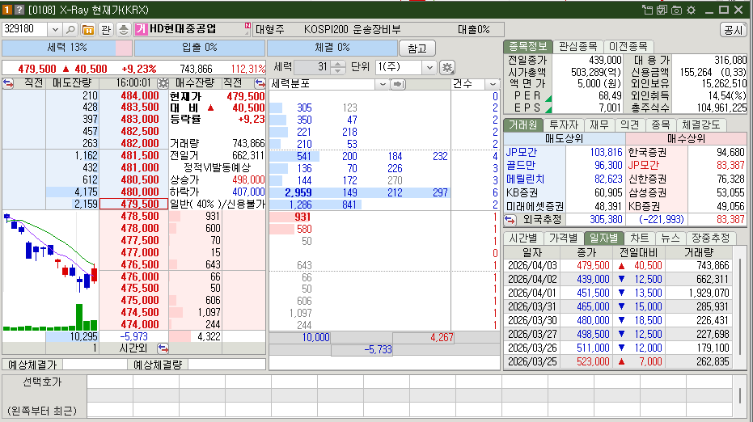This screenshot has width=753, height=422.
Task: Click the 시간외 label
Action: (133, 348)
